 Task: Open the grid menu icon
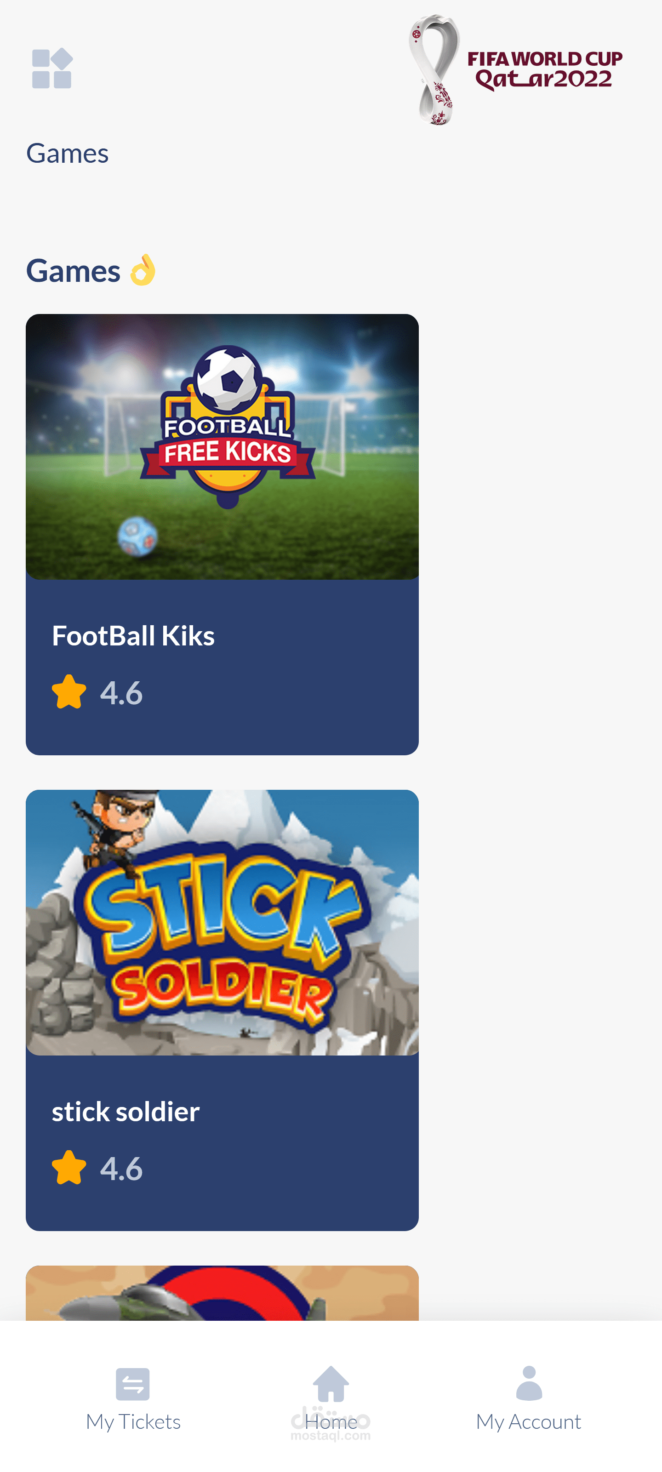tap(52, 68)
